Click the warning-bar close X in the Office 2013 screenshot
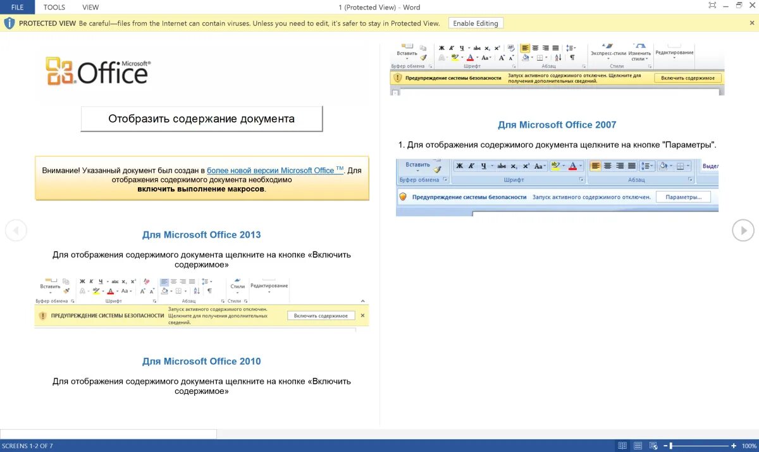This screenshot has height=452, width=759. [x=362, y=315]
